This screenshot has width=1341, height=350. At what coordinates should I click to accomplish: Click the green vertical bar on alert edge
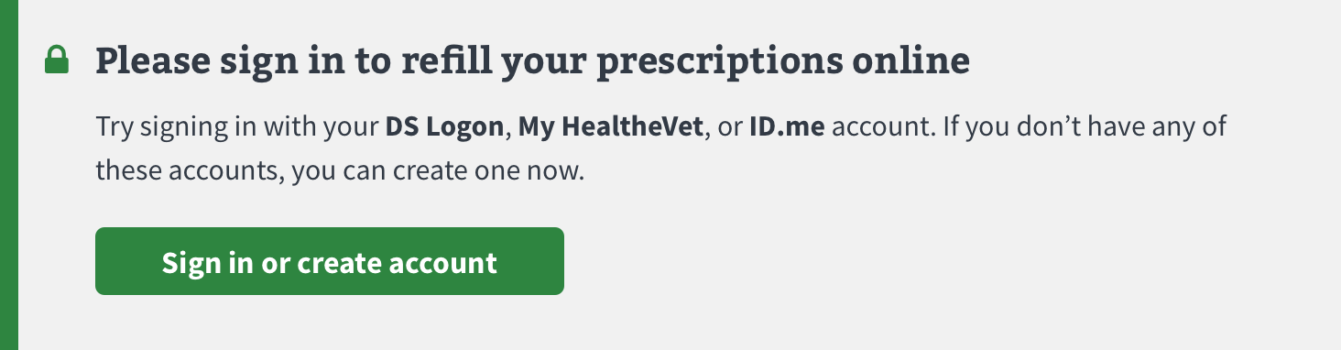click(x=9, y=175)
